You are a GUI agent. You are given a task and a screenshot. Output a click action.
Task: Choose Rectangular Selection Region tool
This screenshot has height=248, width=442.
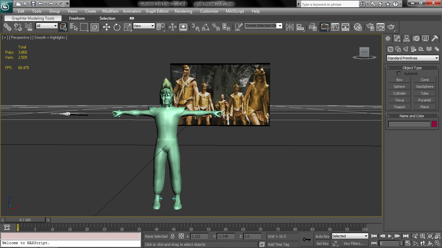[84, 27]
